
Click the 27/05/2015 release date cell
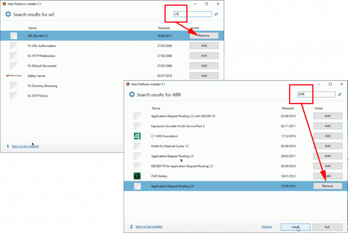(288, 186)
